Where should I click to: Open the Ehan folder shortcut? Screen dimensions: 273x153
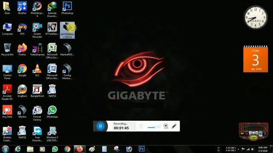click(x=7, y=8)
